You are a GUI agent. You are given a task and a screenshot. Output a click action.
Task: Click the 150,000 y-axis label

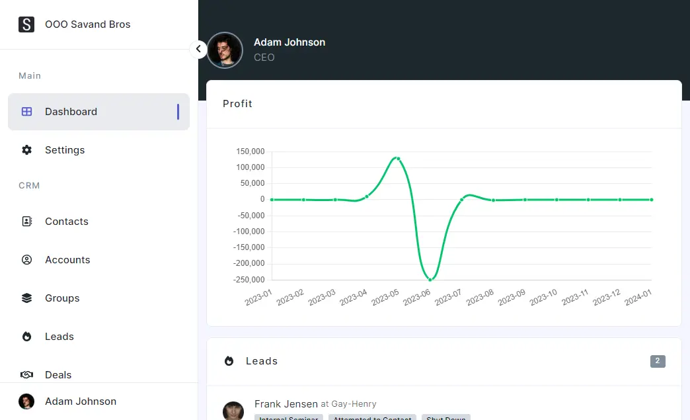250,151
